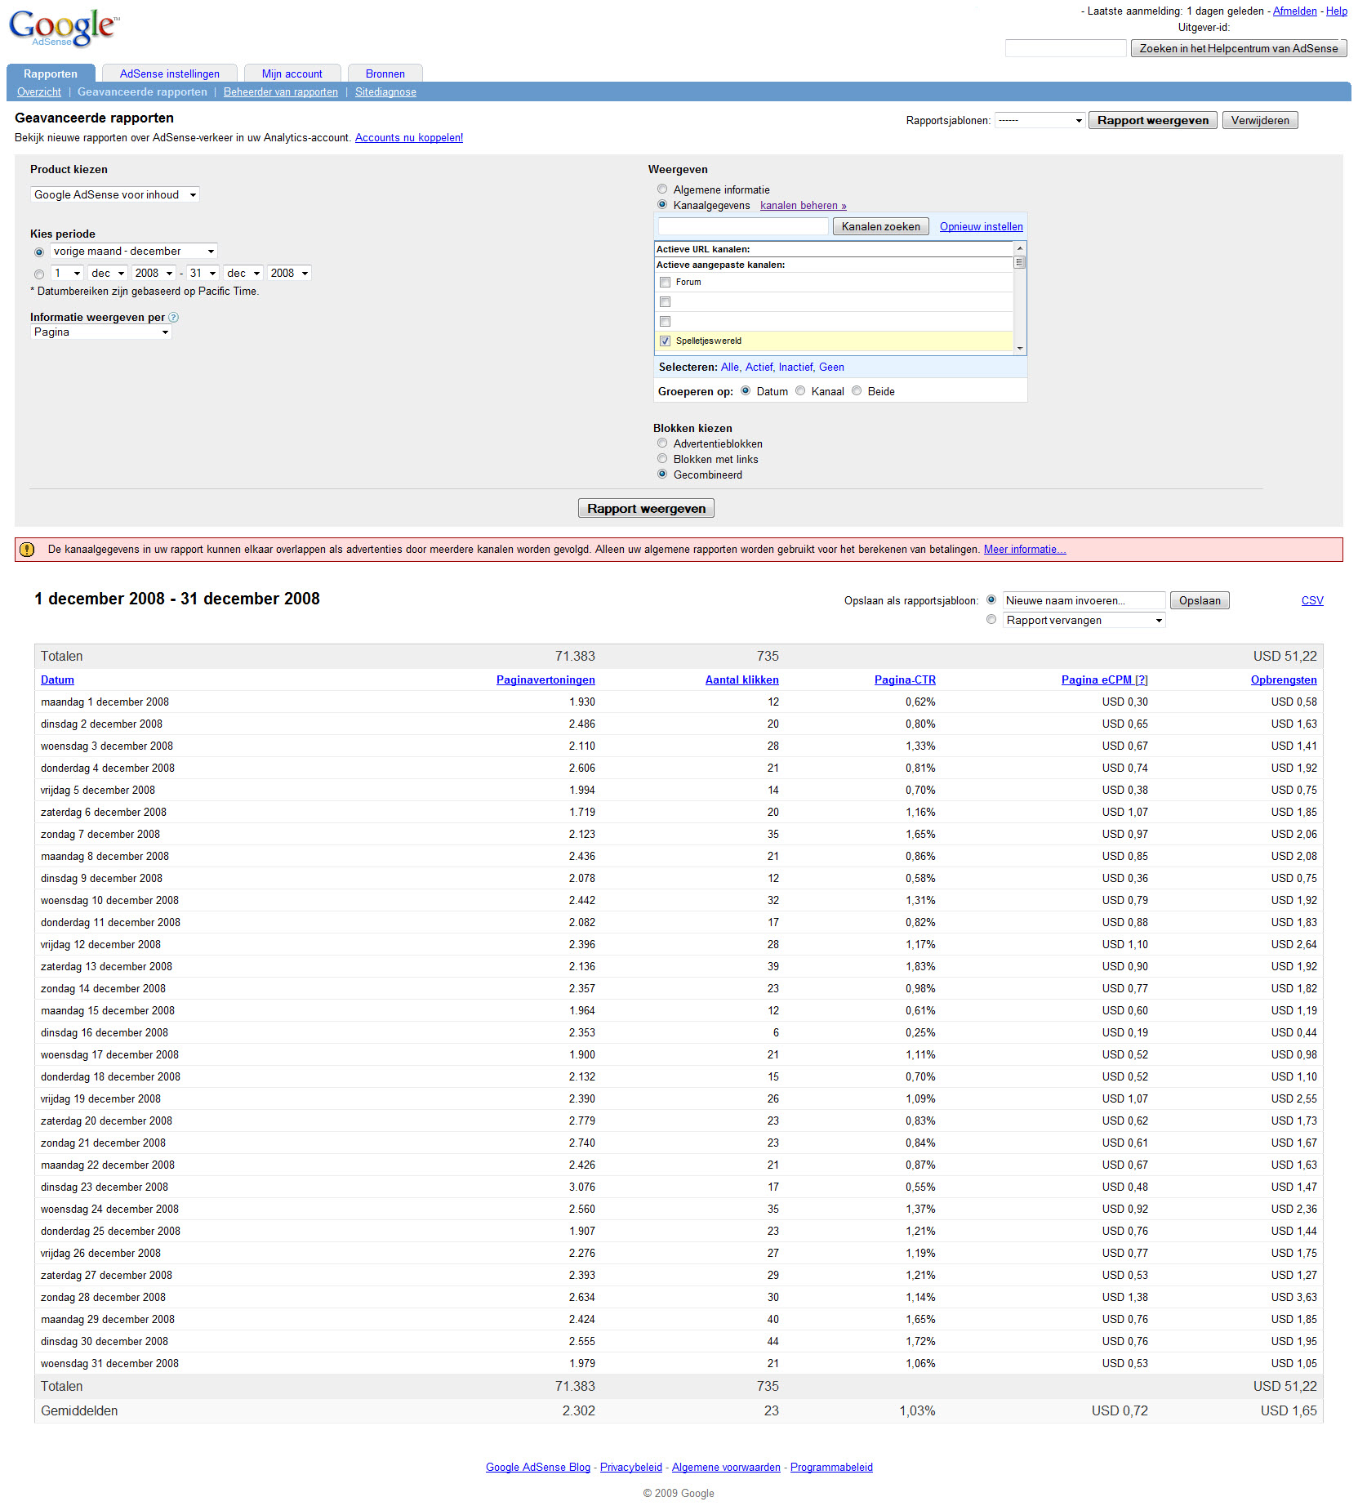
Task: Open the start year 2008 dropdown
Action: click(154, 274)
